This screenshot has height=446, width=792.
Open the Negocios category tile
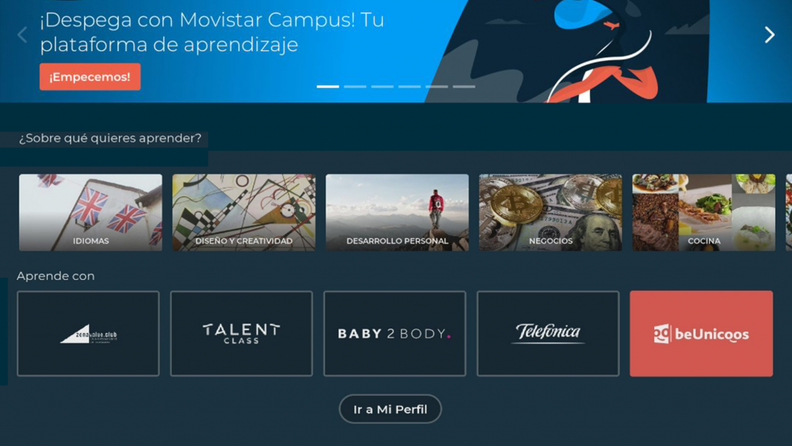[551, 213]
